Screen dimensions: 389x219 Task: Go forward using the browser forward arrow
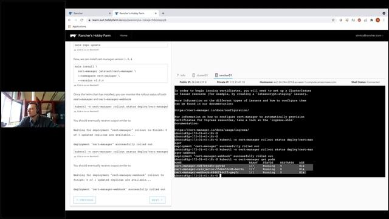pos(75,20)
